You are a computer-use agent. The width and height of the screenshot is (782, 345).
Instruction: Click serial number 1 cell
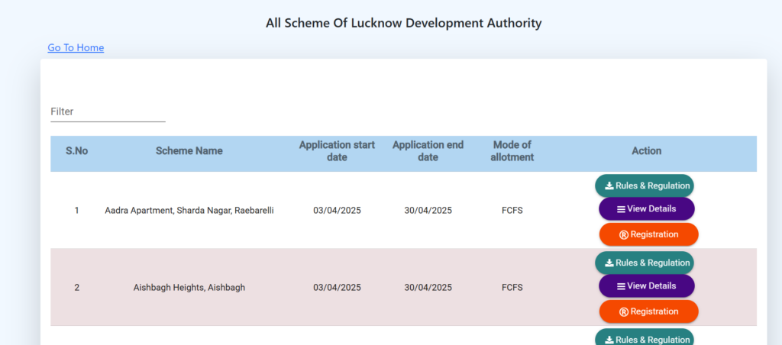[x=77, y=211]
